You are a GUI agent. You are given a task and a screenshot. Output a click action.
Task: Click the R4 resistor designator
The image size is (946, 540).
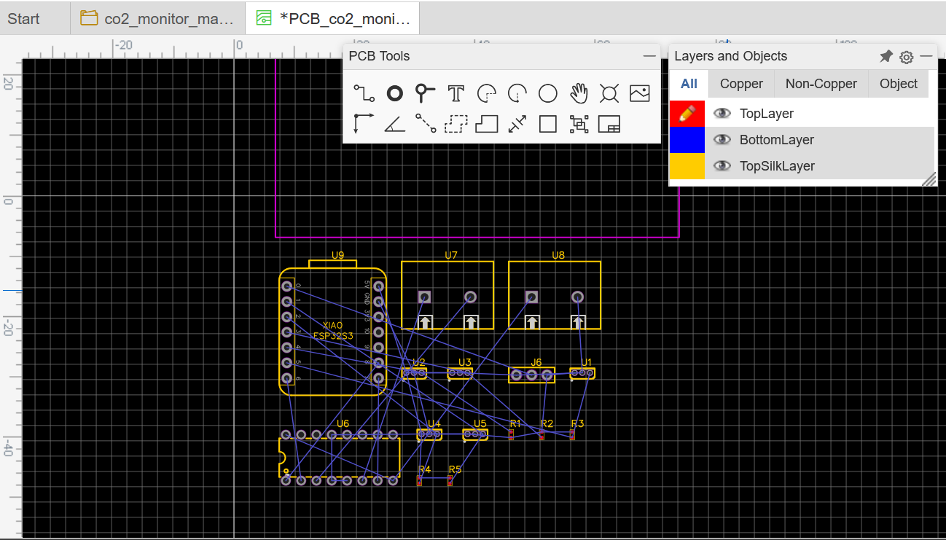(425, 469)
